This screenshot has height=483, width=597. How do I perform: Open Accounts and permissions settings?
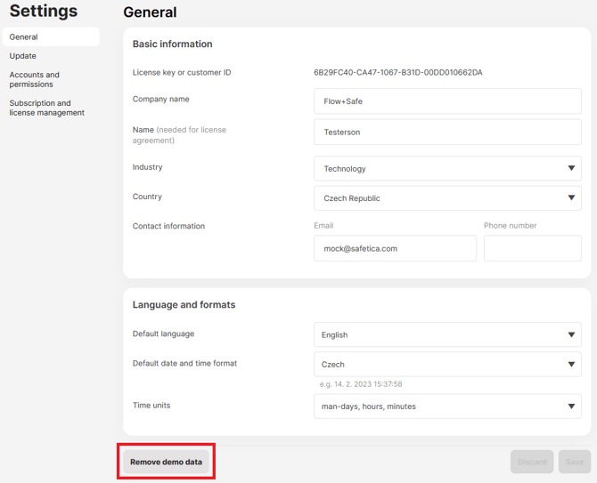click(36, 80)
